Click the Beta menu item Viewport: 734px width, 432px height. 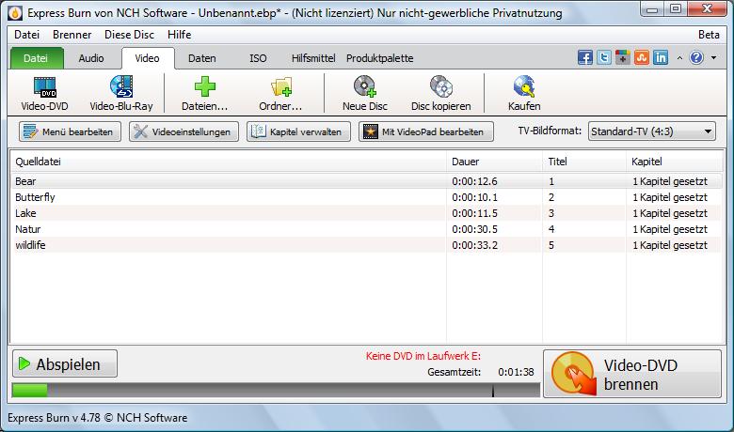coord(709,35)
